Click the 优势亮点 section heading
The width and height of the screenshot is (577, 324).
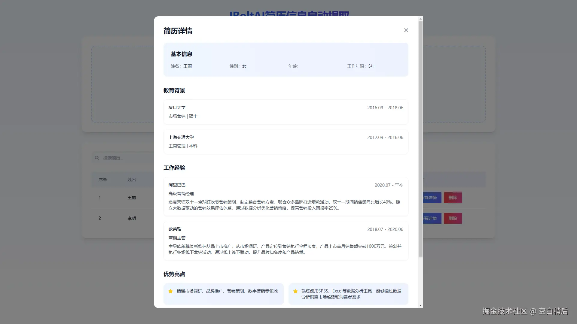(174, 274)
